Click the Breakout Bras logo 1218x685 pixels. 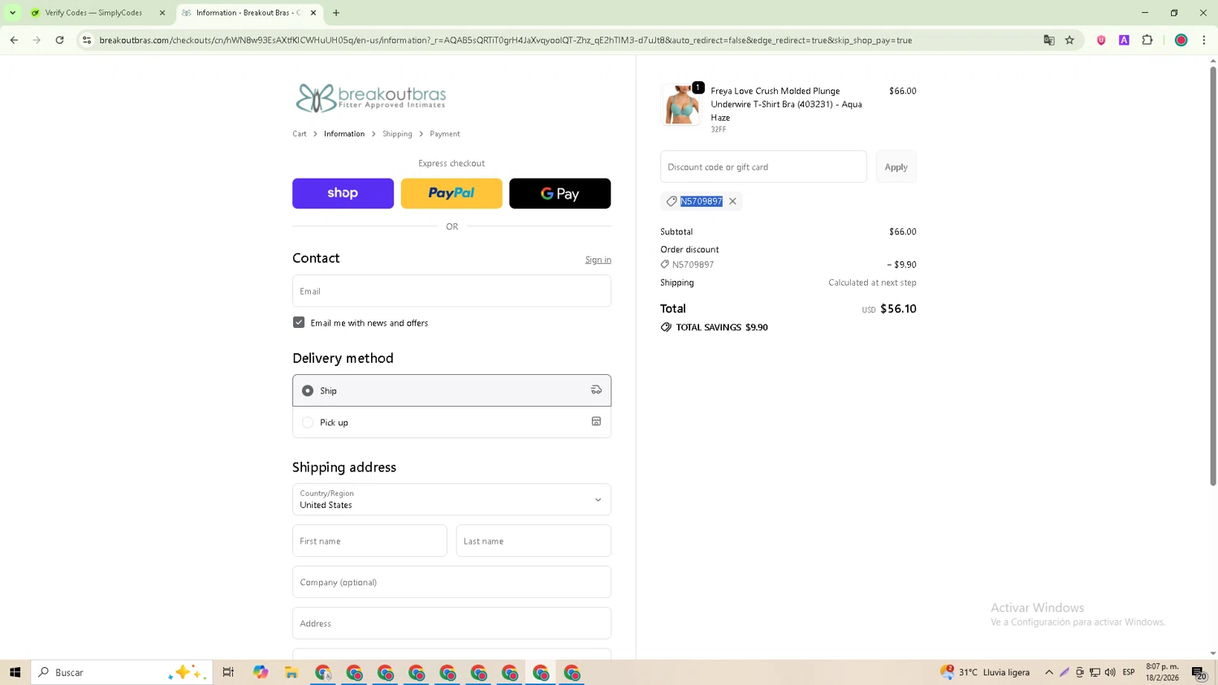(371, 98)
